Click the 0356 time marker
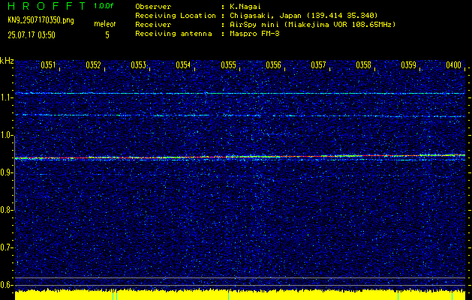 pyautogui.click(x=273, y=65)
